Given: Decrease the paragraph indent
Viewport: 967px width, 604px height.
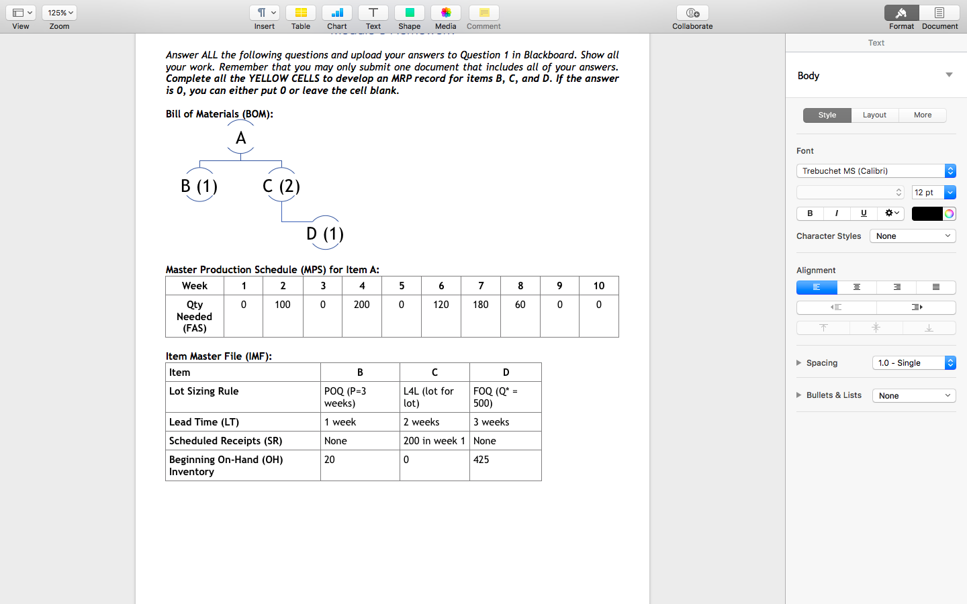Looking at the screenshot, I should coord(836,308).
